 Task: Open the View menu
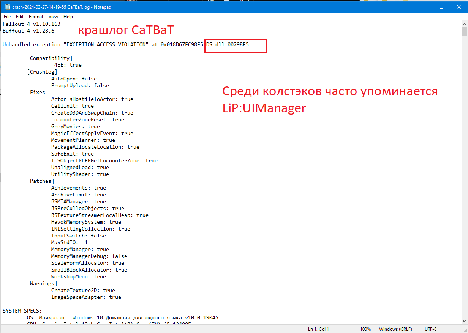(x=53, y=17)
